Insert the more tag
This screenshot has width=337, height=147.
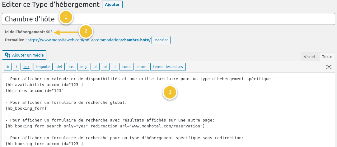142,67
